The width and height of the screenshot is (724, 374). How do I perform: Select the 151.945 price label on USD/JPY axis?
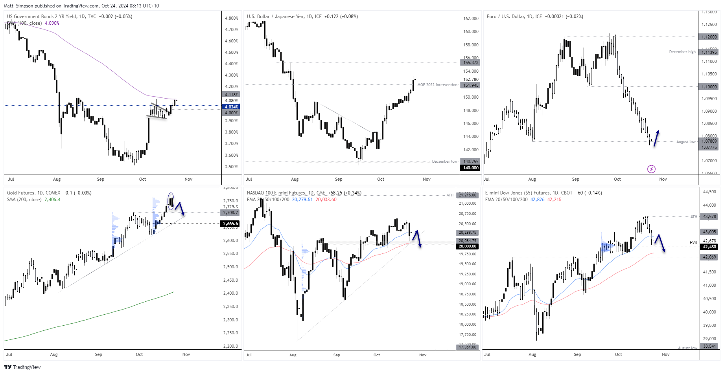(471, 85)
